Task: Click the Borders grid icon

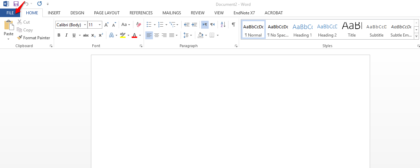Action: coord(212,35)
